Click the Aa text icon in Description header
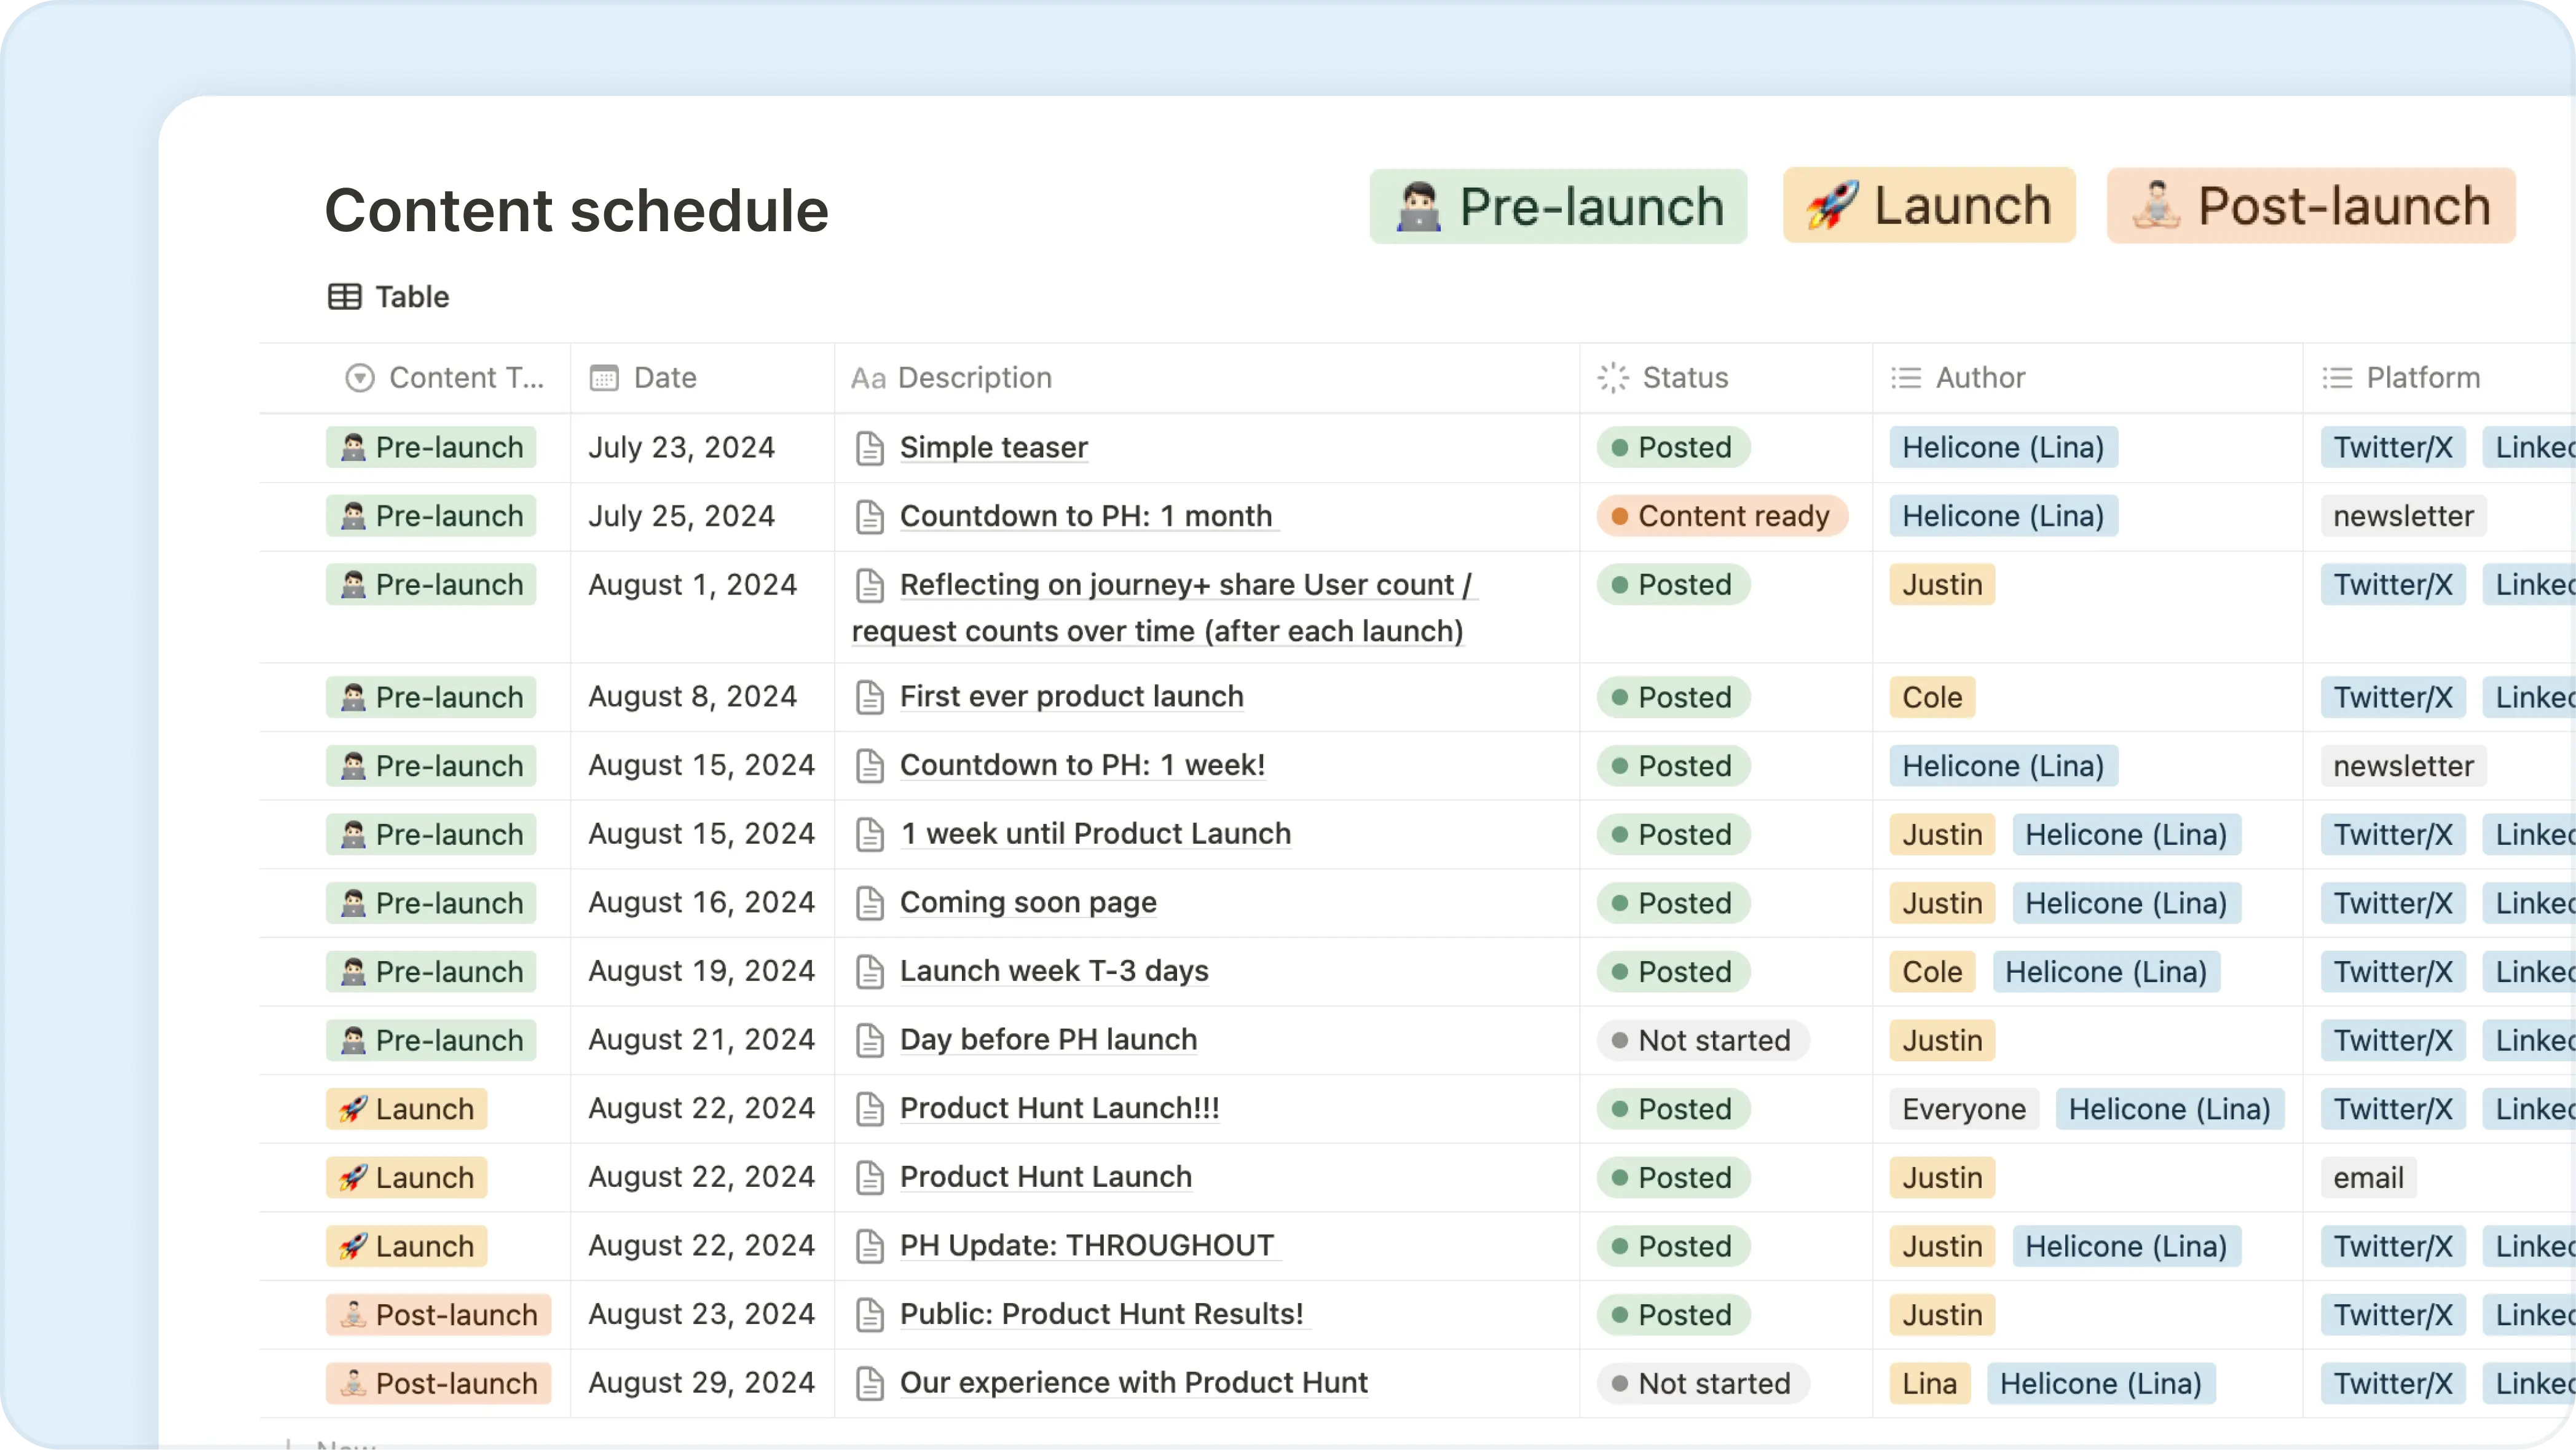The image size is (2576, 1450). [x=868, y=378]
